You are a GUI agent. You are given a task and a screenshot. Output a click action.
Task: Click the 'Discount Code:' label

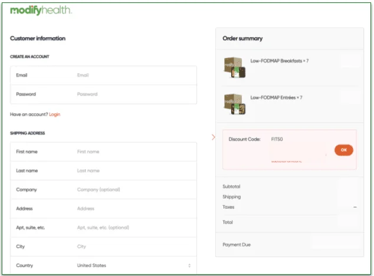[x=244, y=139]
